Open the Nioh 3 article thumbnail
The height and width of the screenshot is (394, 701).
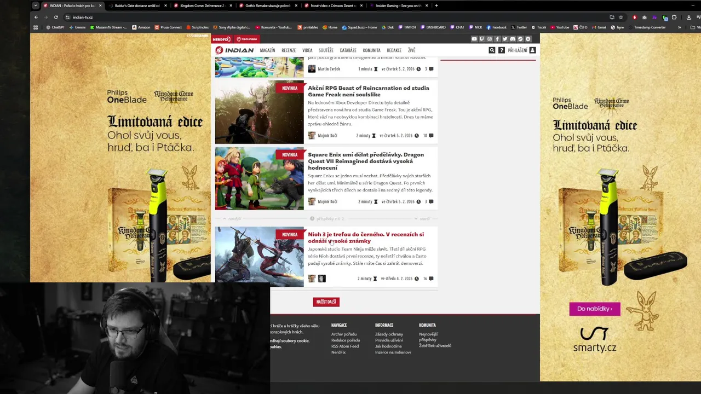259,257
